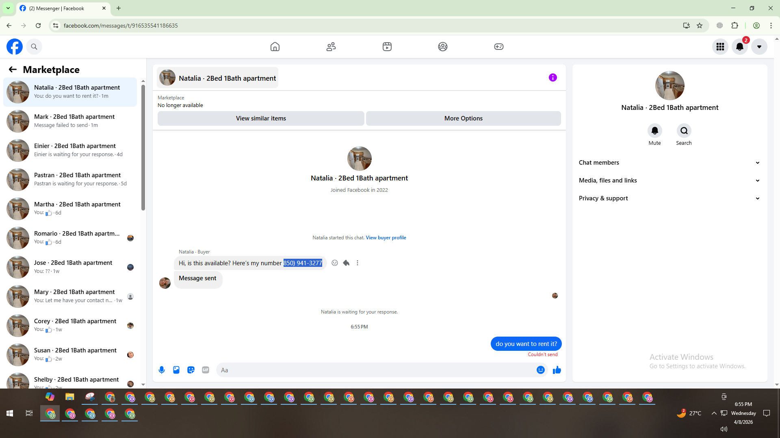Open the sticker picker icon
The height and width of the screenshot is (438, 780).
[191, 370]
